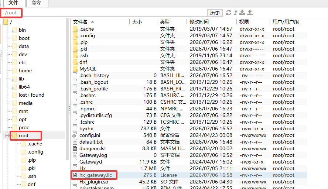Click the hx_gateway.lic file icon

(x=75, y=175)
